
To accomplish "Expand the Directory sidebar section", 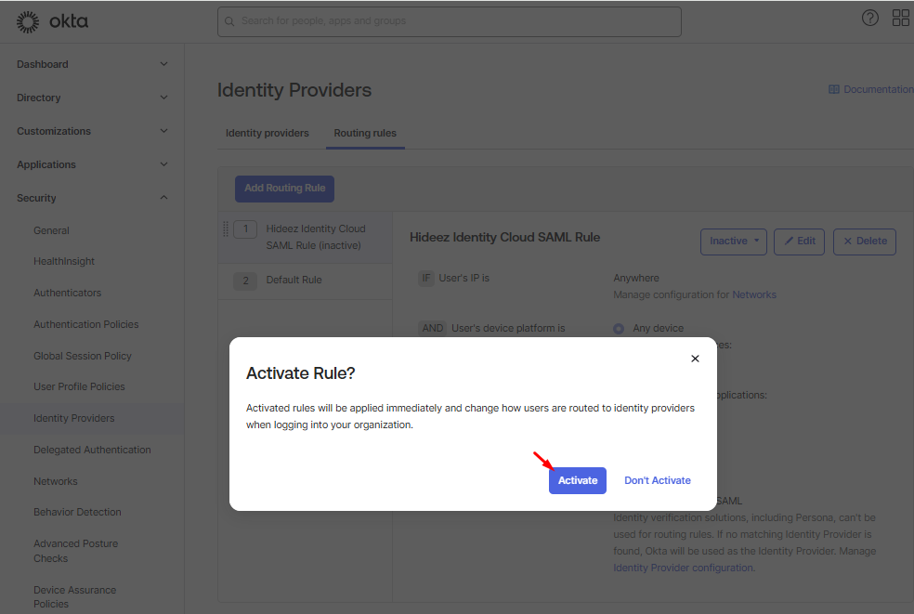I will click(x=163, y=98).
